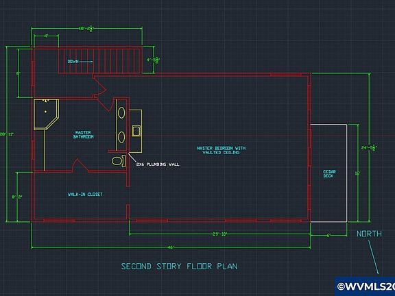395x296 pixels.
Task: Click the WALK-IN CLOSET room label
Action: 85,195
